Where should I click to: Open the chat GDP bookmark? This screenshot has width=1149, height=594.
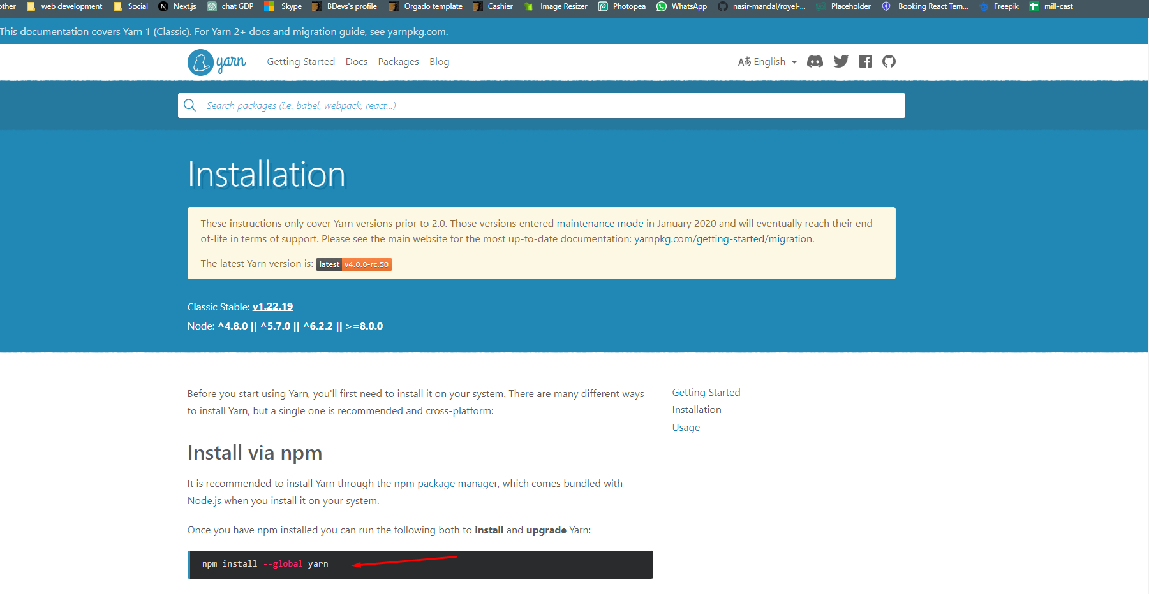pyautogui.click(x=230, y=6)
